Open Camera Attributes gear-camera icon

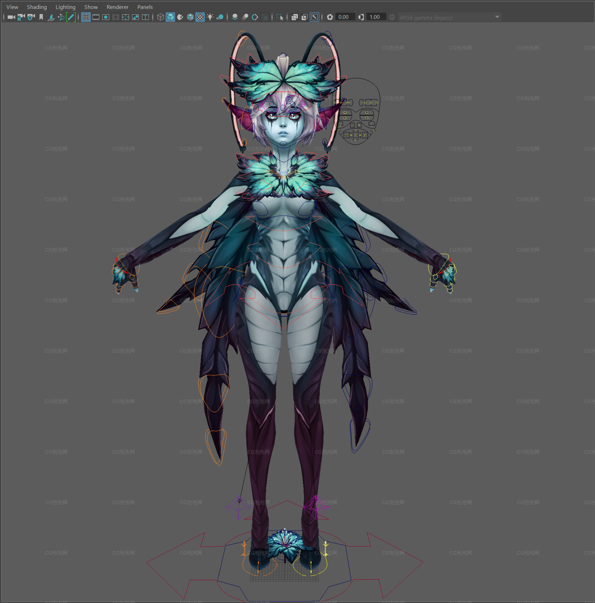(31, 17)
